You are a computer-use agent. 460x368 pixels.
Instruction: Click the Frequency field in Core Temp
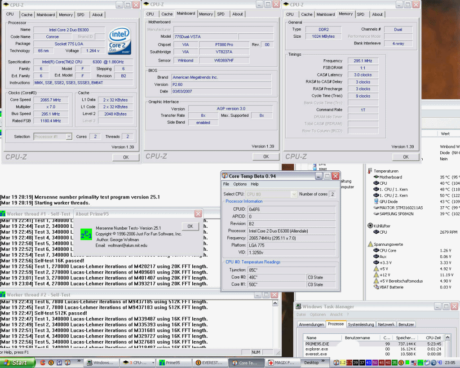(x=292, y=238)
